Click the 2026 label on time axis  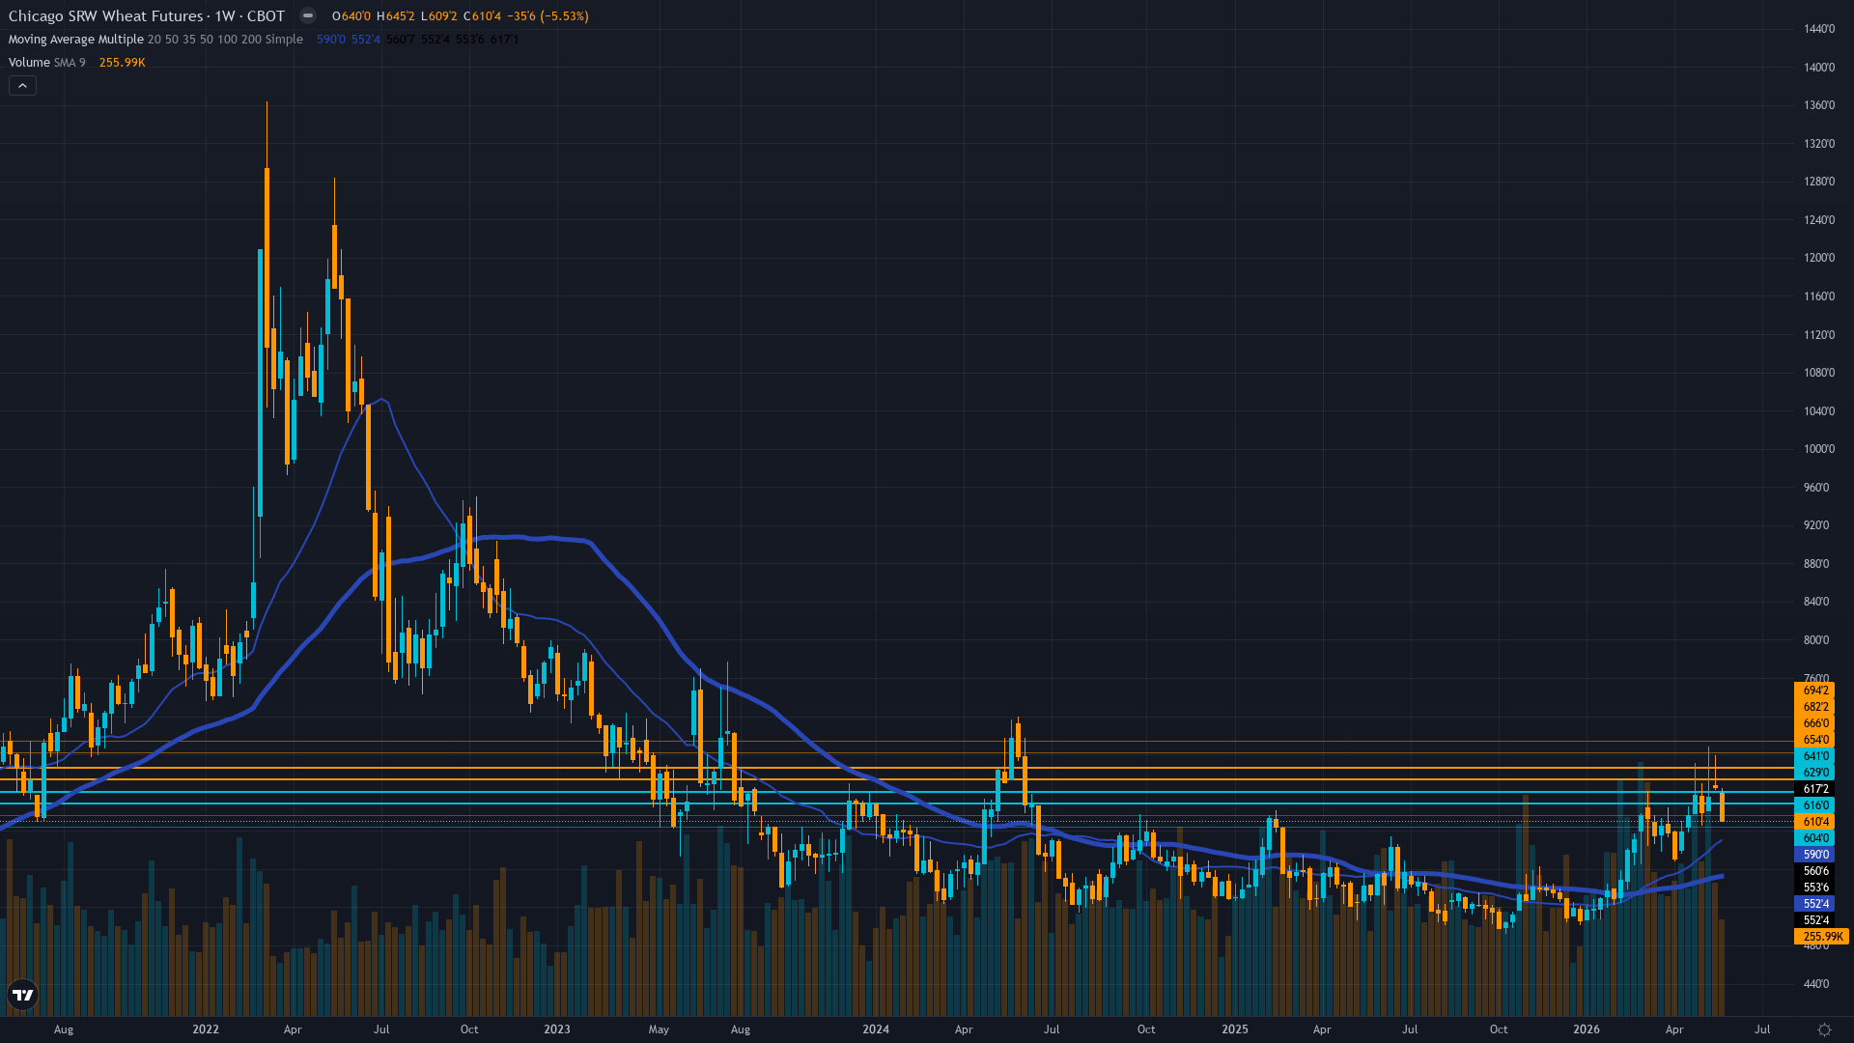[x=1587, y=1029]
